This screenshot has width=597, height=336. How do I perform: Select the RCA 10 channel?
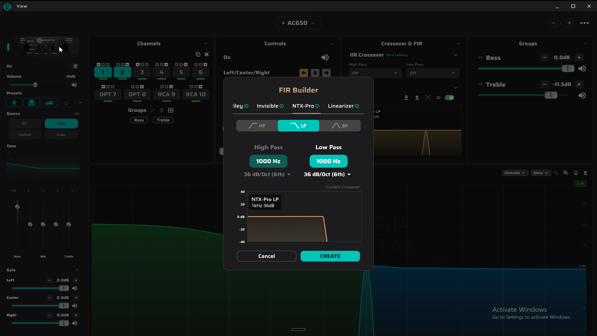point(196,94)
